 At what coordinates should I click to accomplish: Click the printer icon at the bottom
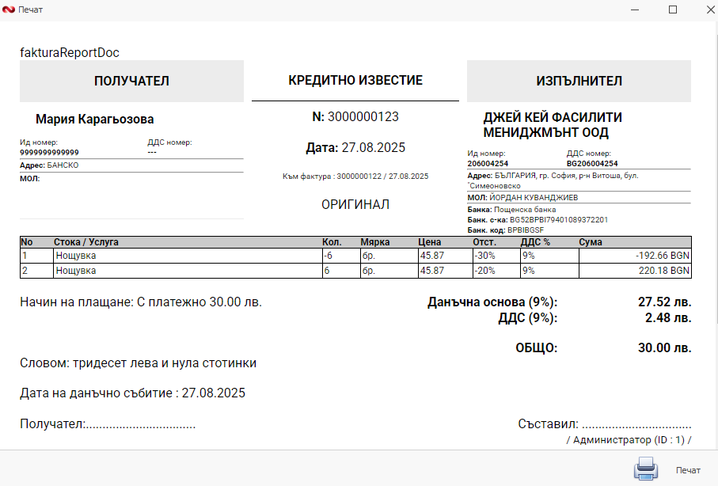(645, 469)
